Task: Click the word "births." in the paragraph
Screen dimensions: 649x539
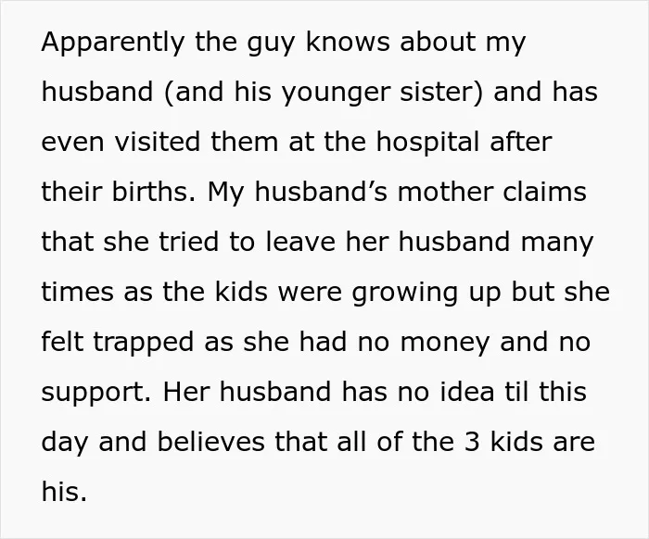Action: (x=154, y=192)
